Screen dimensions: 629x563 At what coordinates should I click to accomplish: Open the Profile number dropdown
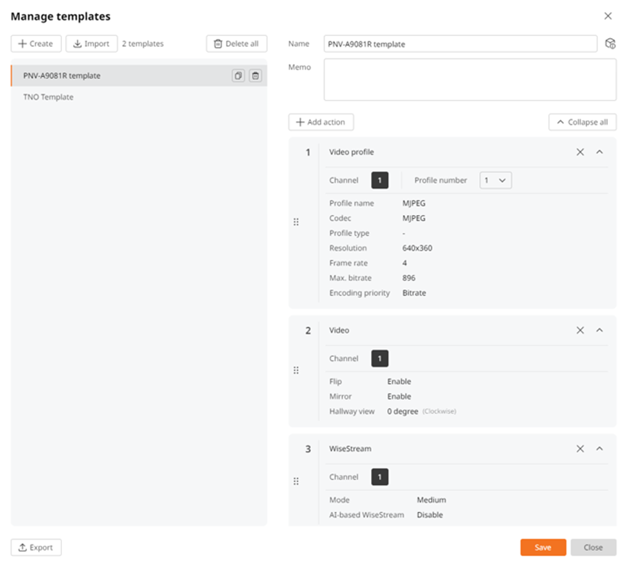495,180
